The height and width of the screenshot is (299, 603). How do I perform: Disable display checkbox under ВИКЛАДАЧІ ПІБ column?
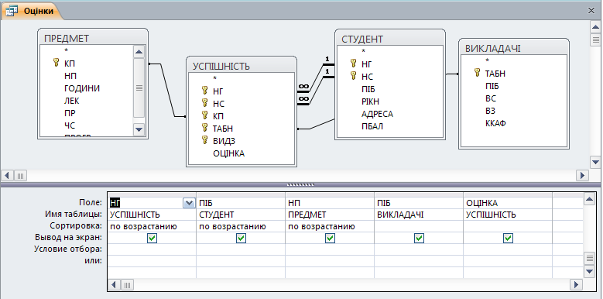pos(420,239)
